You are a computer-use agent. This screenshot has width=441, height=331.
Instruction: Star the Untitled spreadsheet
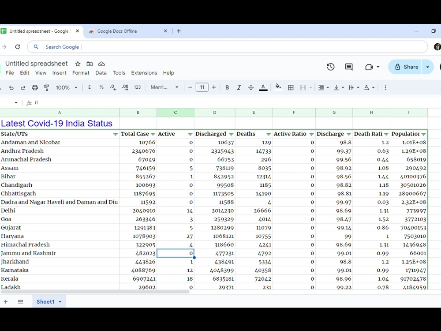point(78,64)
